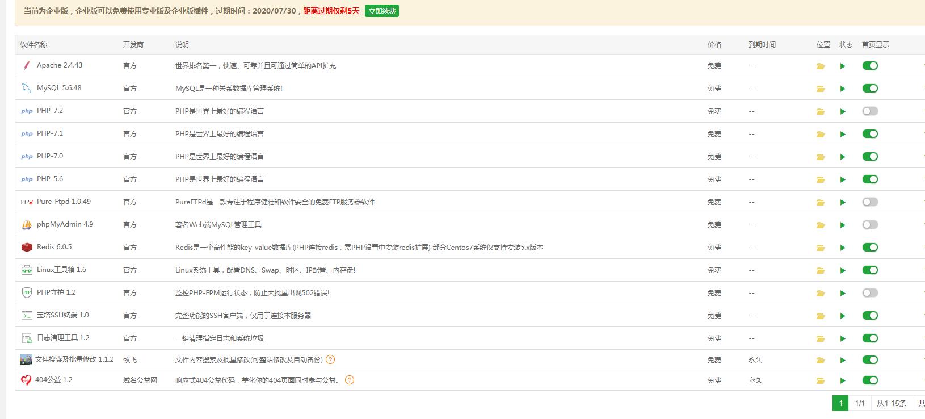Click the 距离过期仅剩5天 expiry warning
The height and width of the screenshot is (419, 925).
pos(331,11)
